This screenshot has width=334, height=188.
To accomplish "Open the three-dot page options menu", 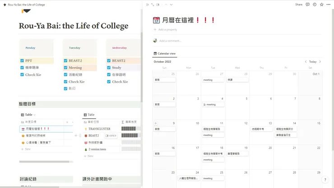I will pyautogui.click(x=328, y=4).
